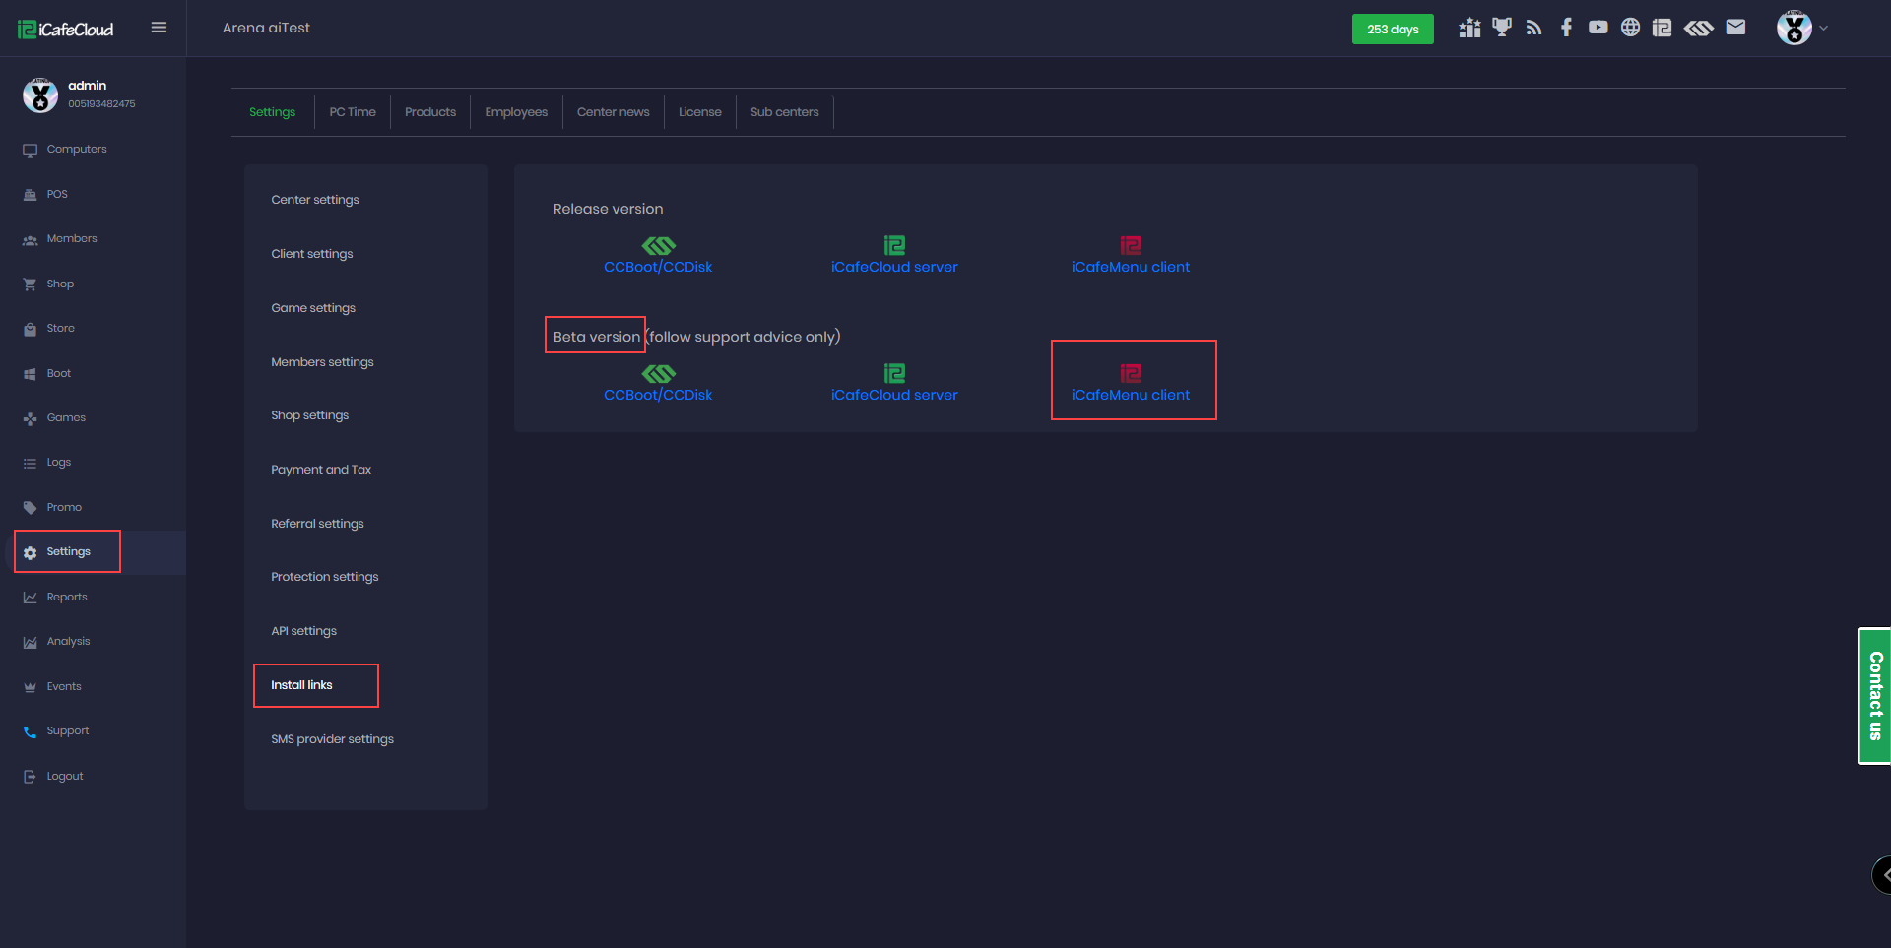
Task: Go to Computers in the sidebar
Action: pos(77,150)
